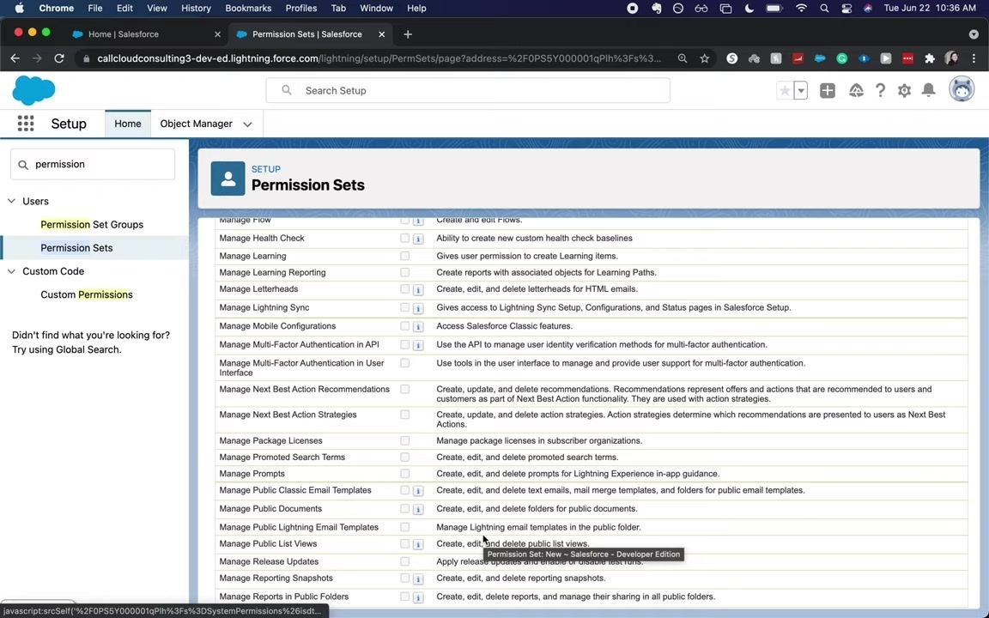This screenshot has width=989, height=618.
Task: Open Chrome's tab search down-arrow button
Action: coord(974,34)
